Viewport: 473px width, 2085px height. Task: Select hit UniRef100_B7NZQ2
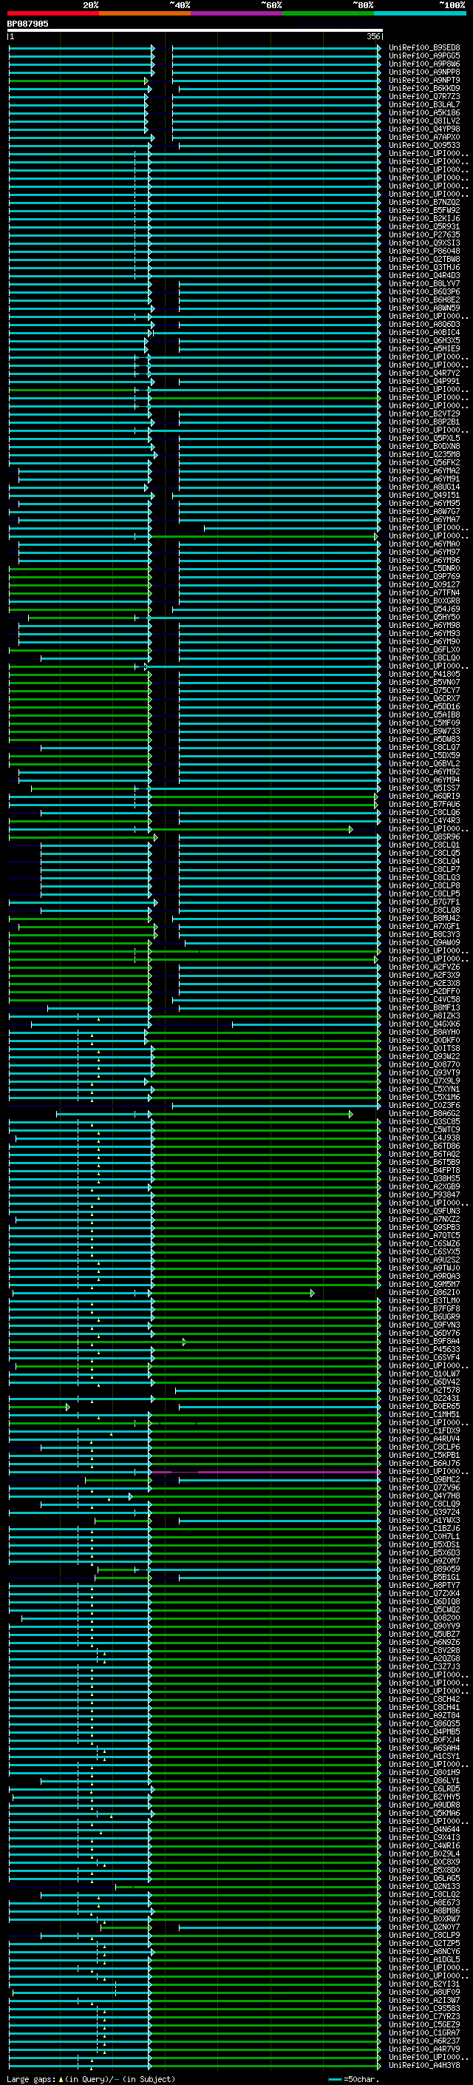(424, 203)
